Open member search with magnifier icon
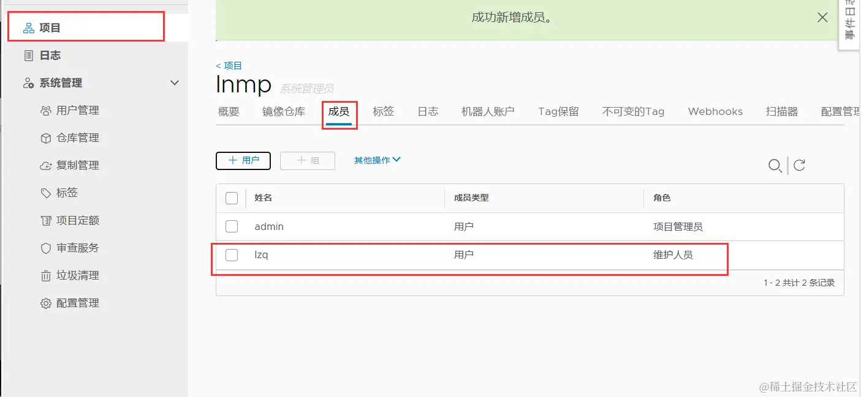Image resolution: width=861 pixels, height=397 pixels. click(x=775, y=165)
